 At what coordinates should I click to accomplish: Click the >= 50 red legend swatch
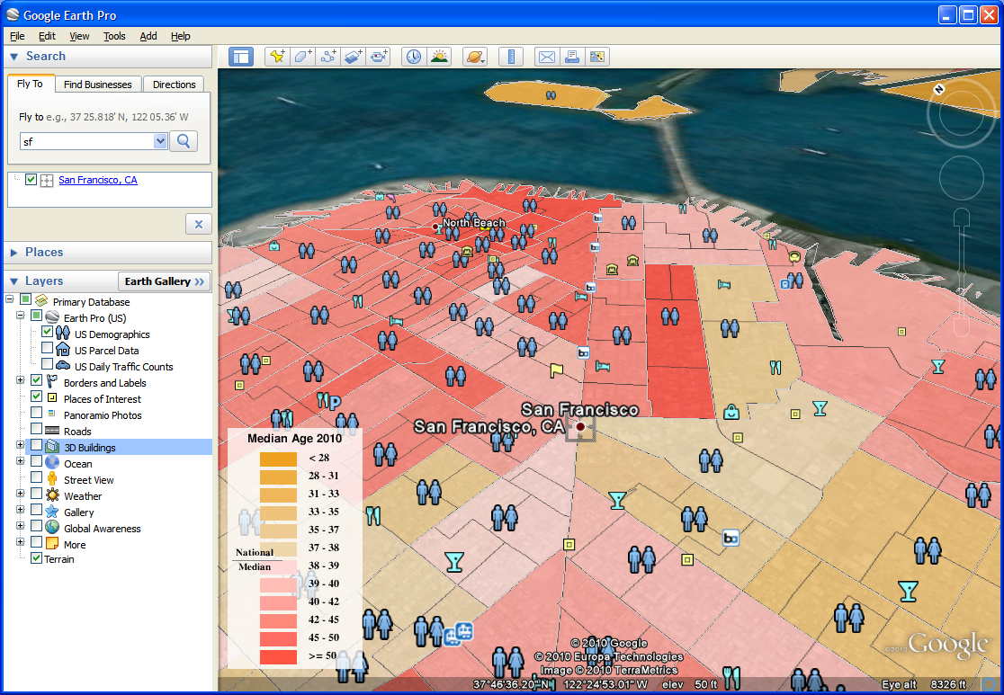point(278,656)
